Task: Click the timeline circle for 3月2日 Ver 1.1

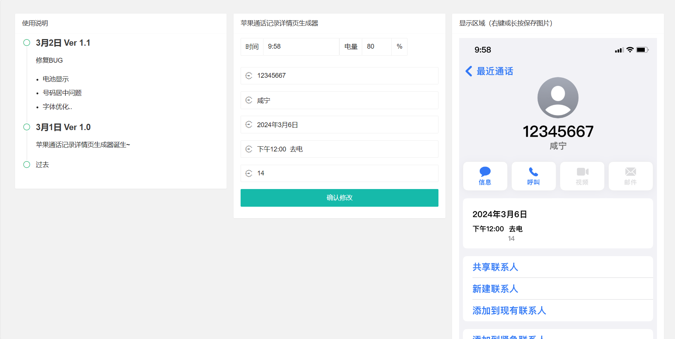Action: pos(27,43)
